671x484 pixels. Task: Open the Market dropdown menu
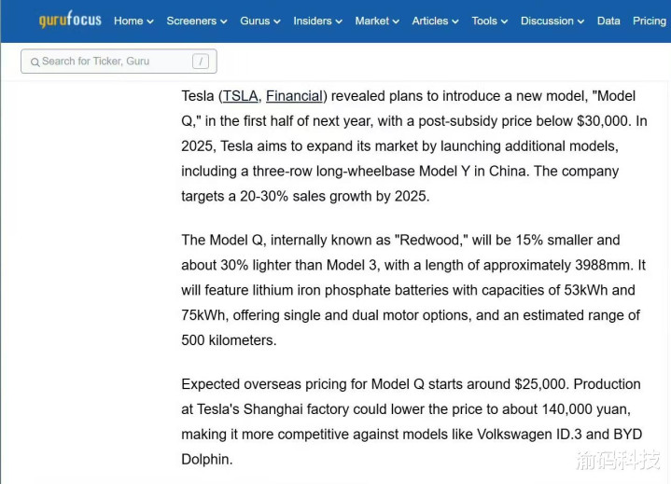coord(377,21)
